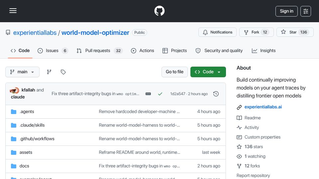Viewport: 319px width, 179px height.
Task: Click the repository icon beside experientiallabs
Action: [8, 32]
